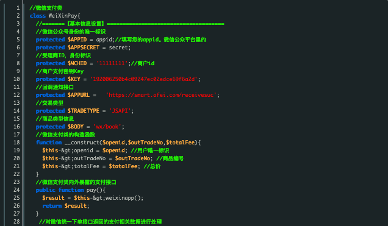
Task: Click the $this on the openid line
Action: pos(50,150)
